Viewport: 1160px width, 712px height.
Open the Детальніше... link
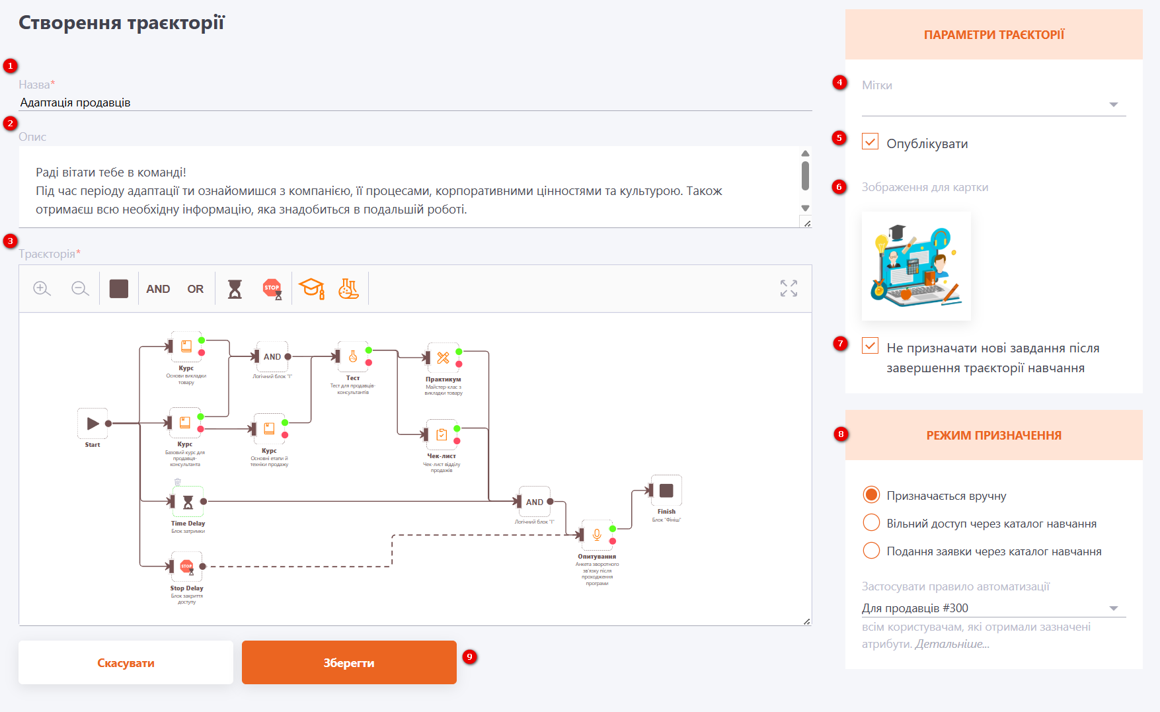(952, 644)
